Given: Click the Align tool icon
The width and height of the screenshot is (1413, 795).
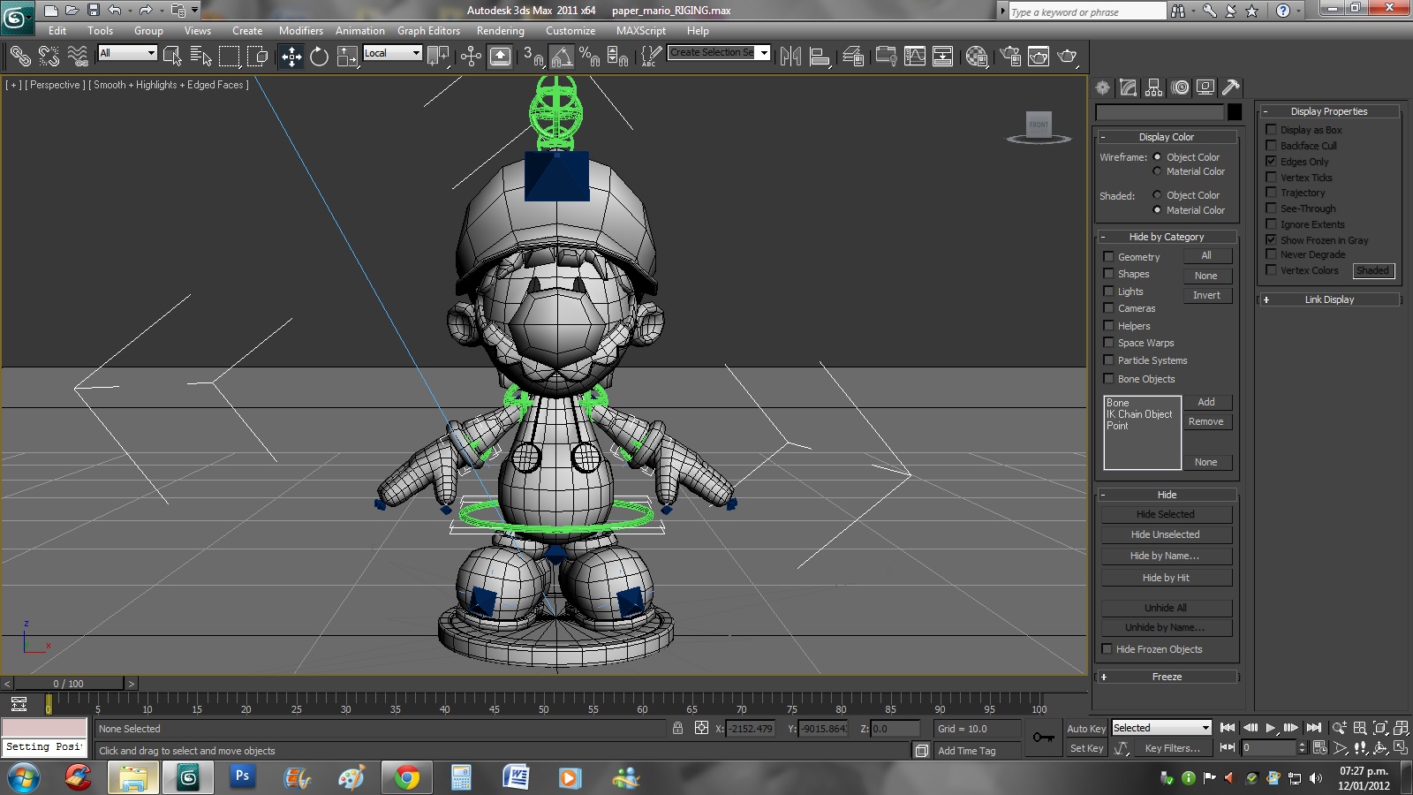Looking at the screenshot, I should pos(820,57).
